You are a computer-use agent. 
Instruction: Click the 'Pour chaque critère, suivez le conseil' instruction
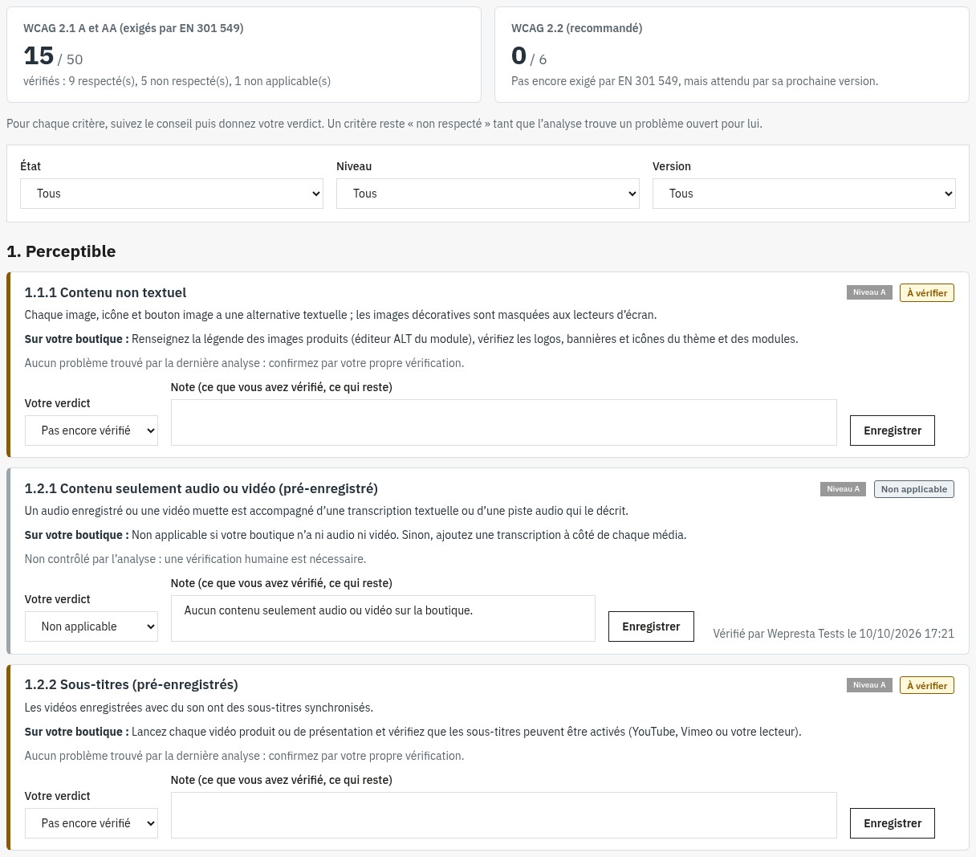(384, 124)
